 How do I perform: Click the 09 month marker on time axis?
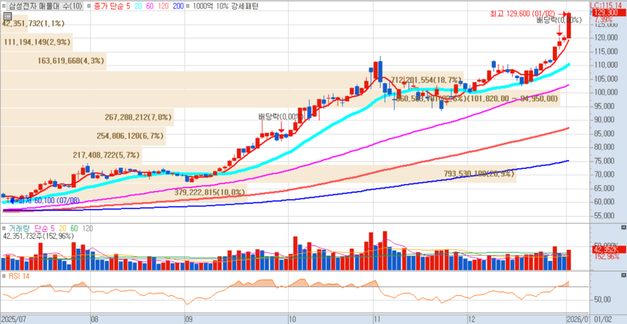coord(190,320)
